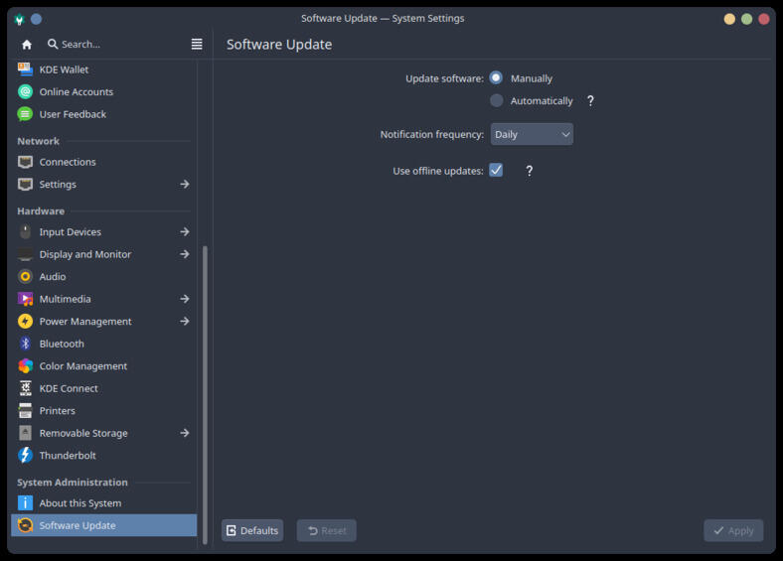The image size is (783, 561).
Task: Minimize the System Settings window
Action: pyautogui.click(x=729, y=19)
